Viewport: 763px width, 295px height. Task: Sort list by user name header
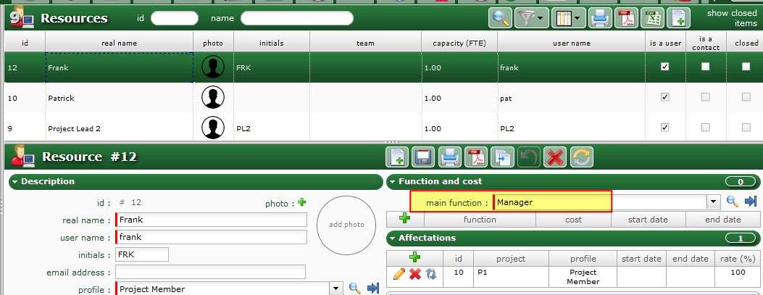click(x=572, y=43)
